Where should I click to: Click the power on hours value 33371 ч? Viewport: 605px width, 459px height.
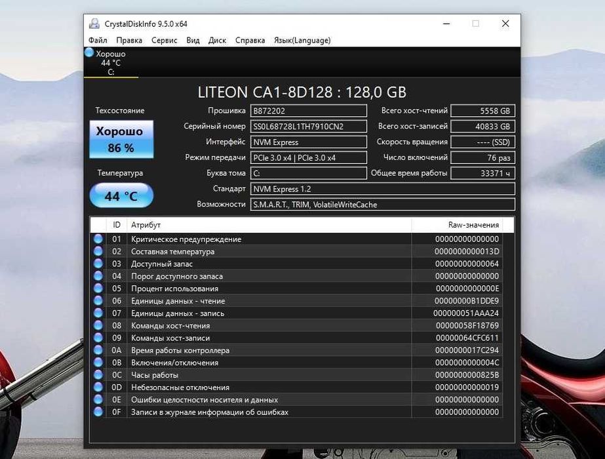pos(482,173)
